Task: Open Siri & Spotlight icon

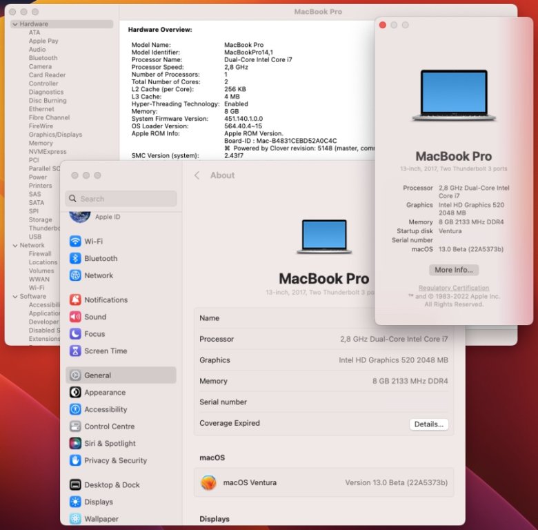Action: coord(75,443)
